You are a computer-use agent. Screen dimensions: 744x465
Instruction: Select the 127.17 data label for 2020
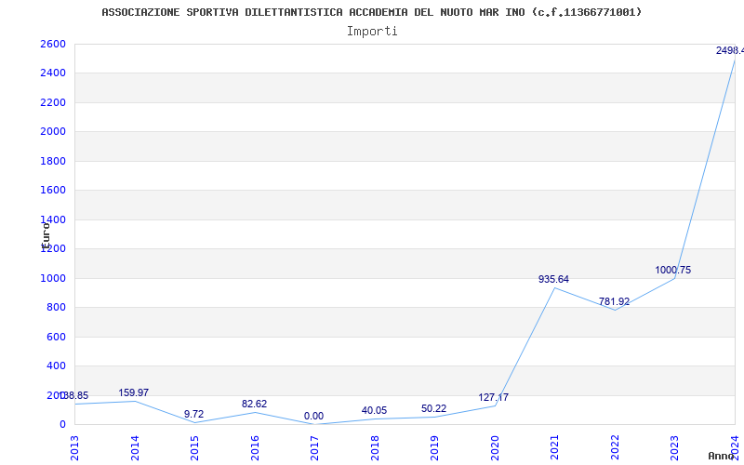pyautogui.click(x=494, y=398)
